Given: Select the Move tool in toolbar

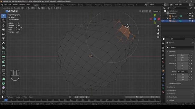Looking at the screenshot, I should coord(4,25).
